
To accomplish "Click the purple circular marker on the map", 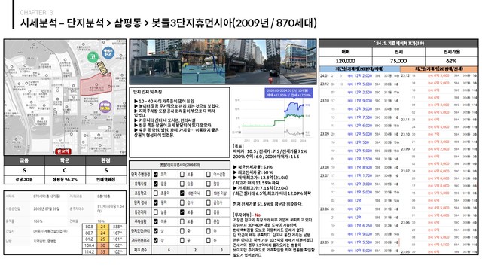I will click(105, 107).
